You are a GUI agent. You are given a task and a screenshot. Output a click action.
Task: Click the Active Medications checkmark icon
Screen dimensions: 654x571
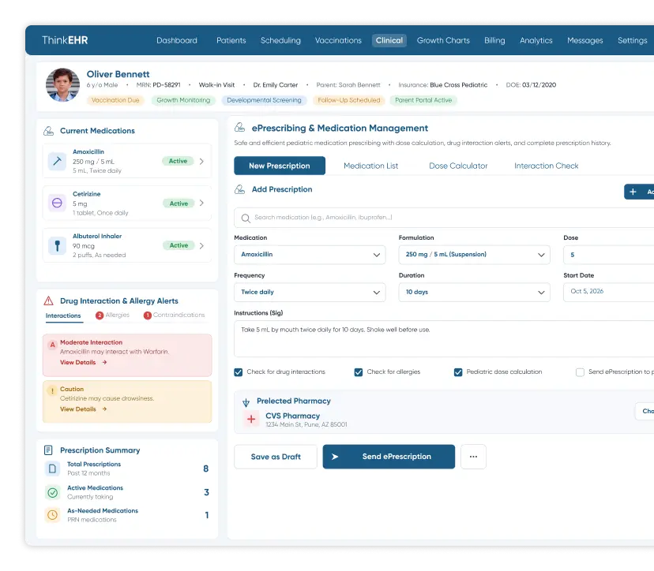tap(53, 492)
